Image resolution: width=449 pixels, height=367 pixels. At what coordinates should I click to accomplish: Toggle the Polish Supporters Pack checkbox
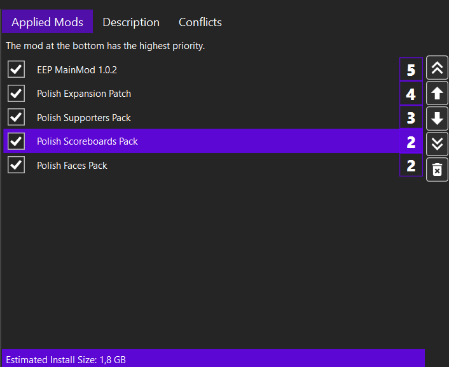coord(17,117)
